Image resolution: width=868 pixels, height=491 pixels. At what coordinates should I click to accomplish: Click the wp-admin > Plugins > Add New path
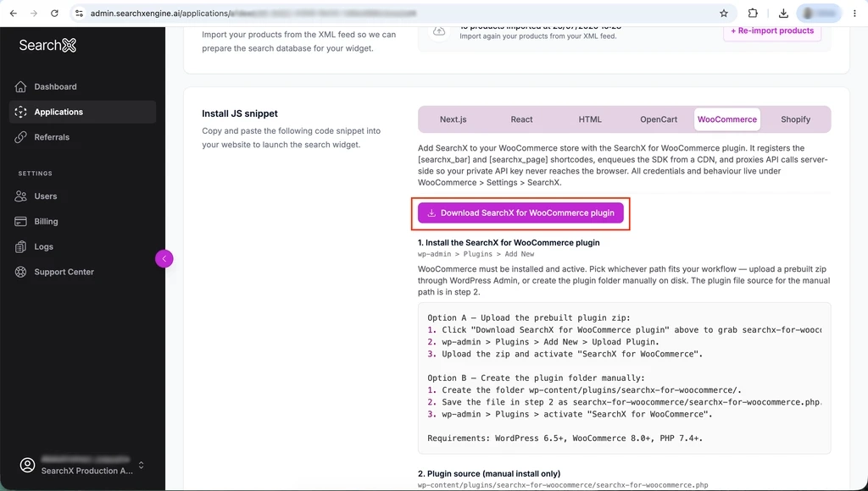coord(476,254)
